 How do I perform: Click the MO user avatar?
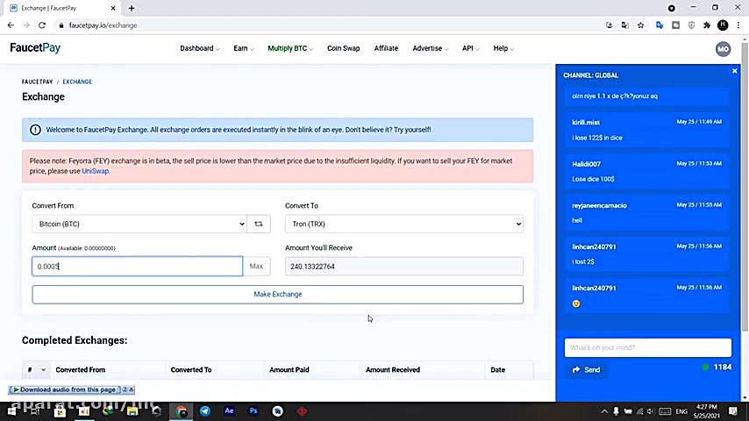[x=723, y=49]
